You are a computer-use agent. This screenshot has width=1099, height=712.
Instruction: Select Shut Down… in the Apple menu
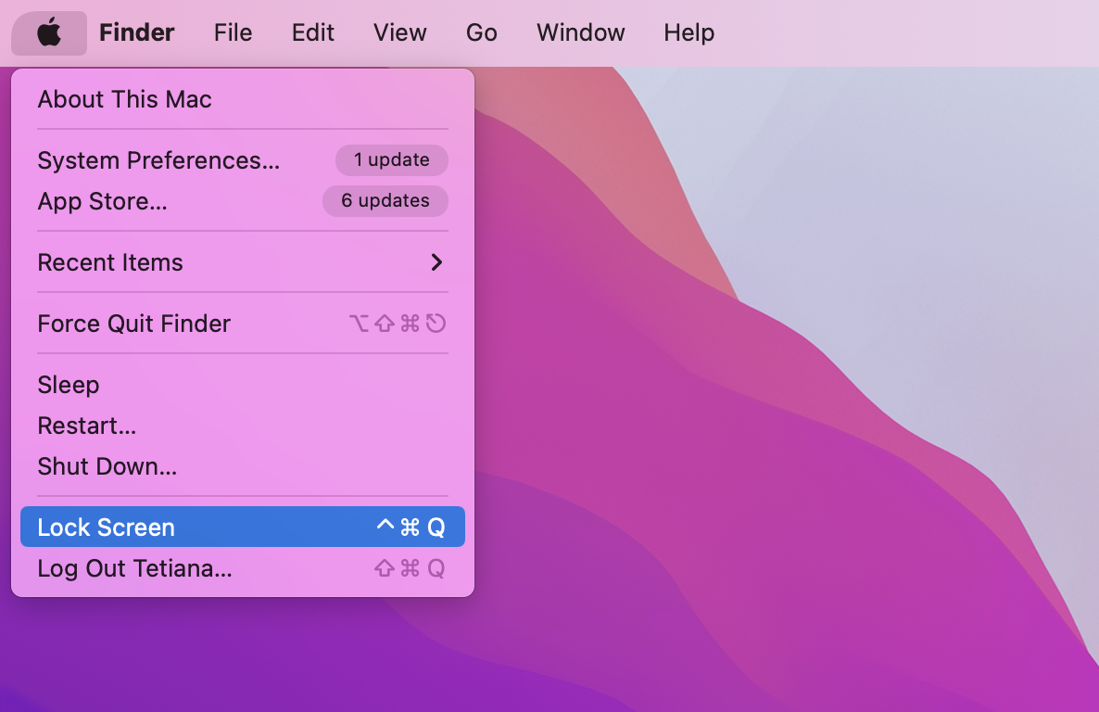(x=243, y=466)
